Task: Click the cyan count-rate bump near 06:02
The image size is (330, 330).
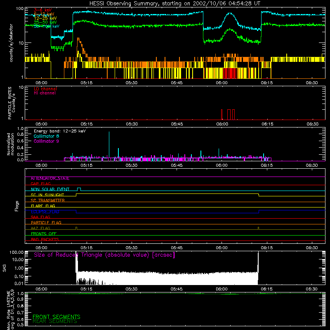Action: (230, 14)
